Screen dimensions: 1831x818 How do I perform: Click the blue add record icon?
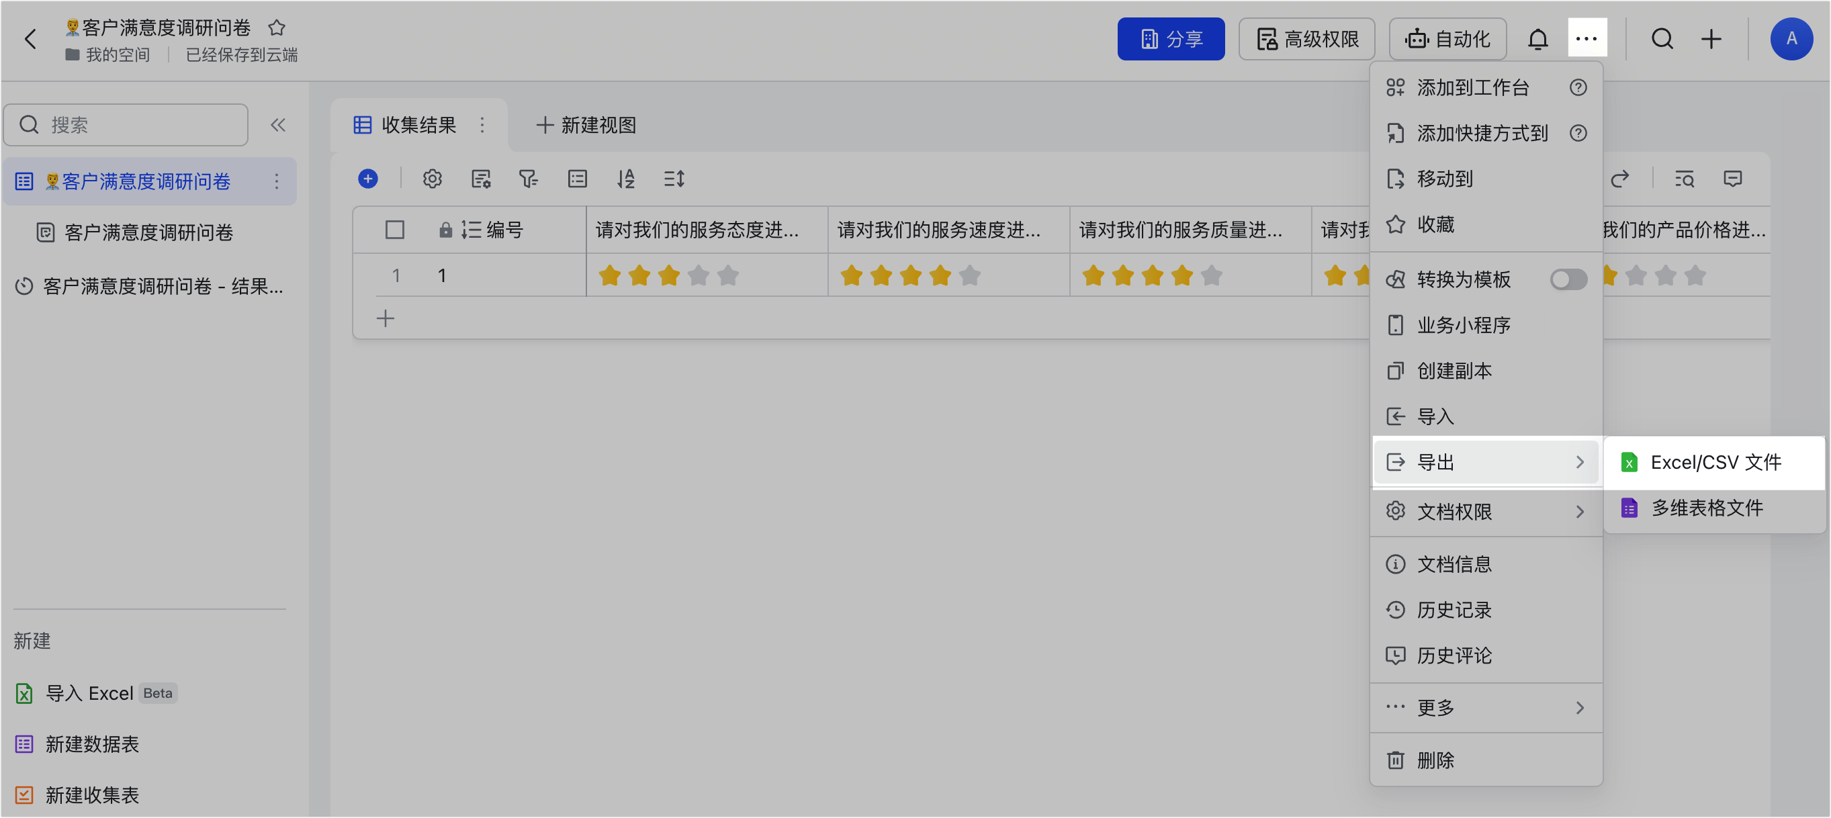(367, 179)
